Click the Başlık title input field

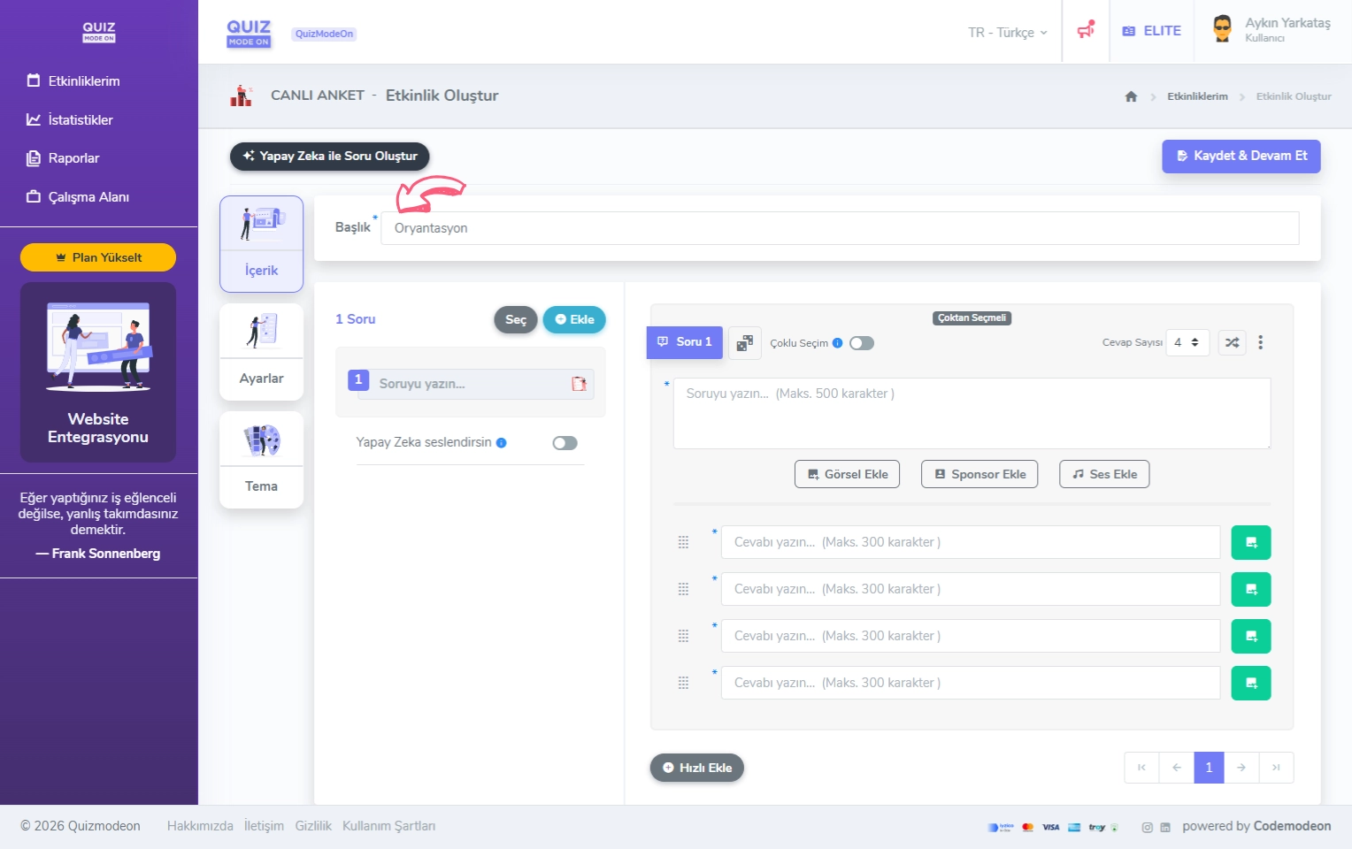point(840,228)
